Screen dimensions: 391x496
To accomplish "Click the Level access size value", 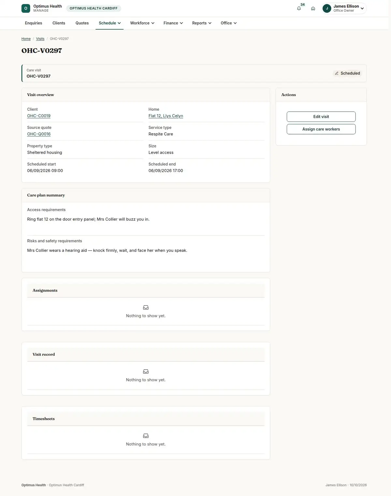I will pyautogui.click(x=161, y=152).
